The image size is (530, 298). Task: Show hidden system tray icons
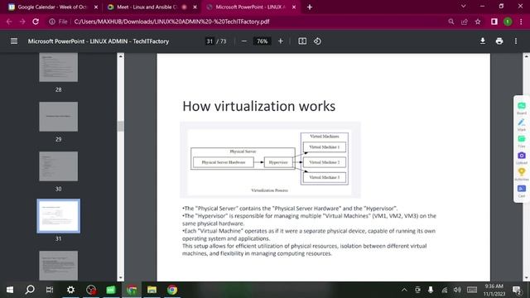(404, 290)
